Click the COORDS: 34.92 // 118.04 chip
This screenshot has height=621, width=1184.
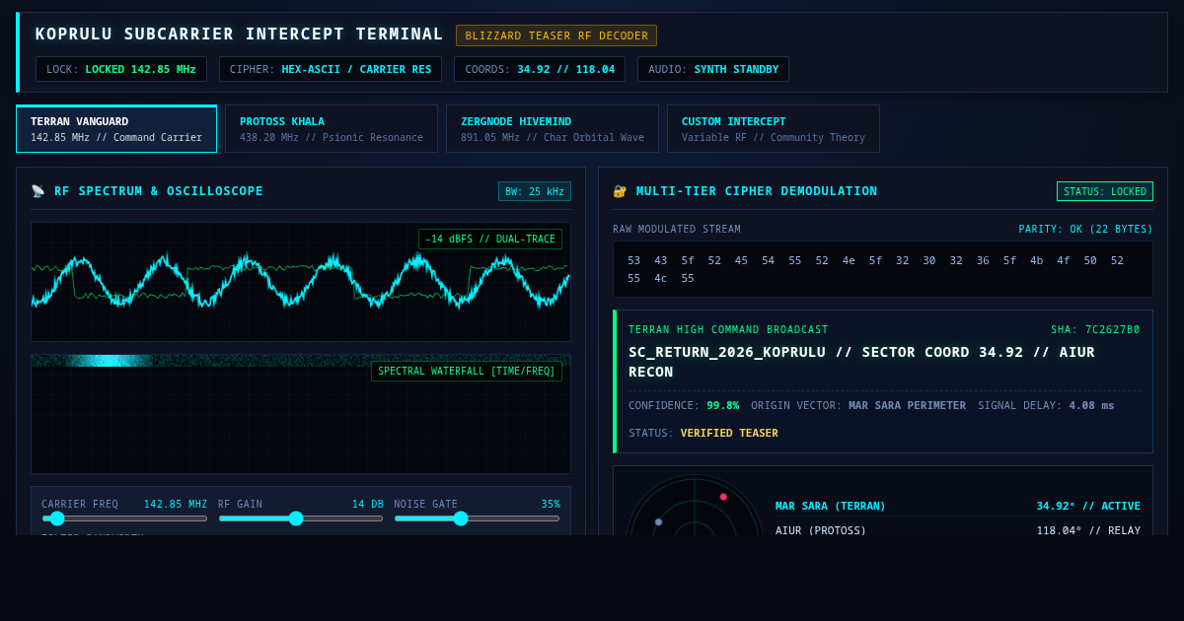click(540, 69)
